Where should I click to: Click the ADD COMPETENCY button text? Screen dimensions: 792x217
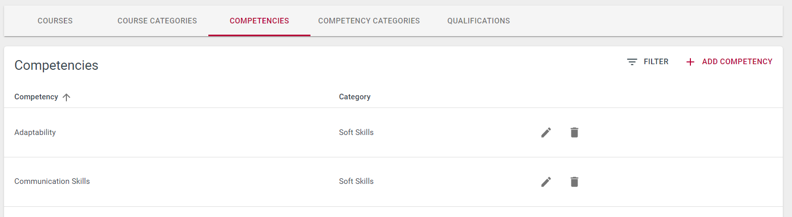pyautogui.click(x=737, y=62)
